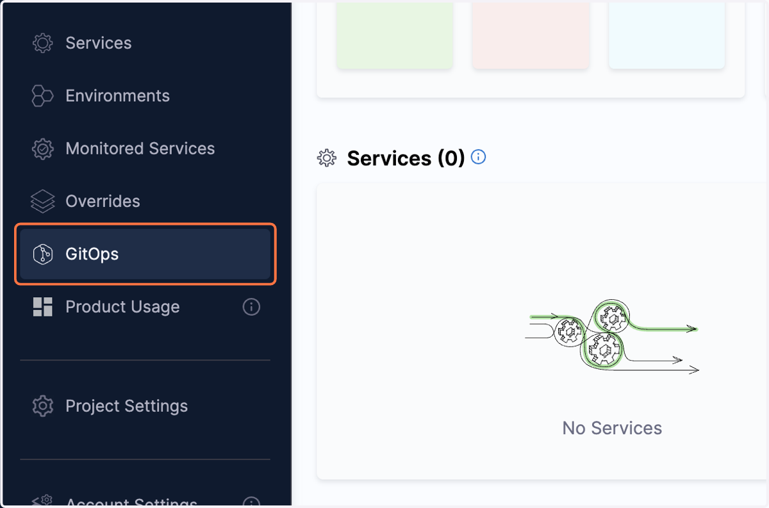This screenshot has width=769, height=508.
Task: Select the highlighted GitOps menu item
Action: pos(145,254)
